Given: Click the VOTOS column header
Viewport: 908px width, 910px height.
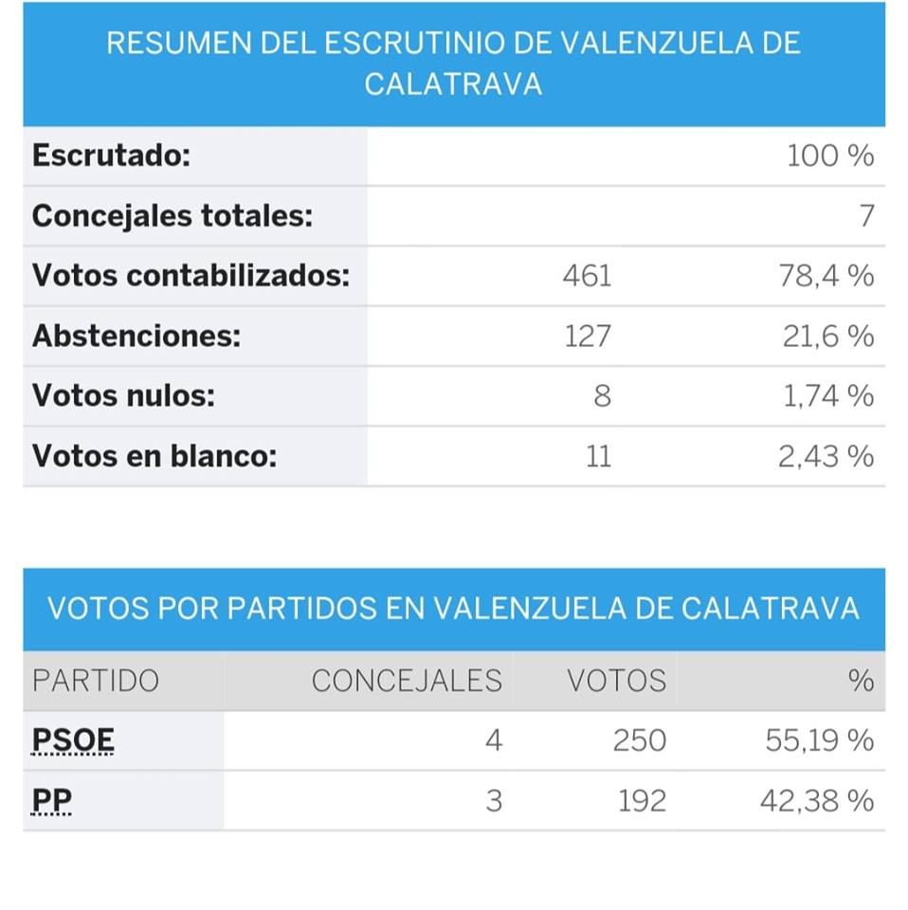Looking at the screenshot, I should click(x=616, y=681).
